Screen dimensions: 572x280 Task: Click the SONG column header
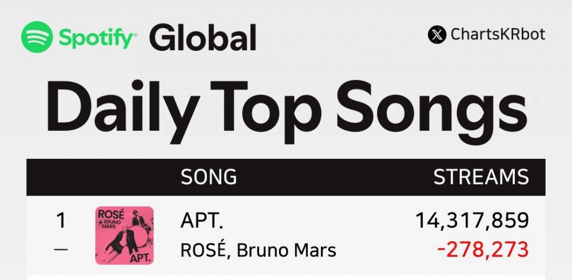pyautogui.click(x=209, y=177)
